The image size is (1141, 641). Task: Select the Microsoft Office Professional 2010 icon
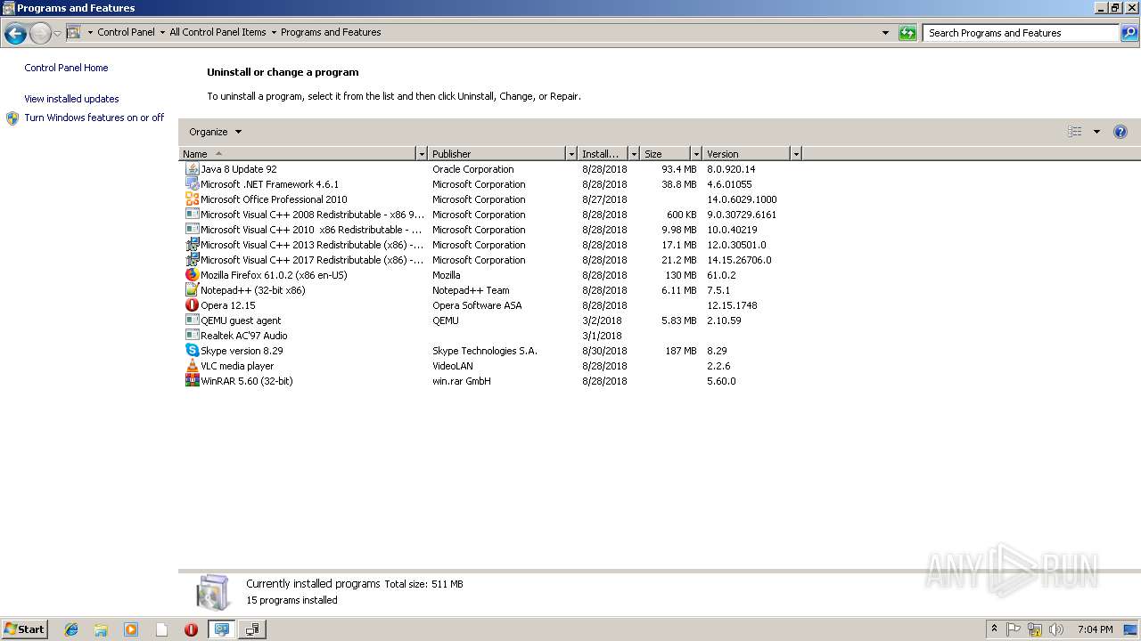click(x=192, y=199)
